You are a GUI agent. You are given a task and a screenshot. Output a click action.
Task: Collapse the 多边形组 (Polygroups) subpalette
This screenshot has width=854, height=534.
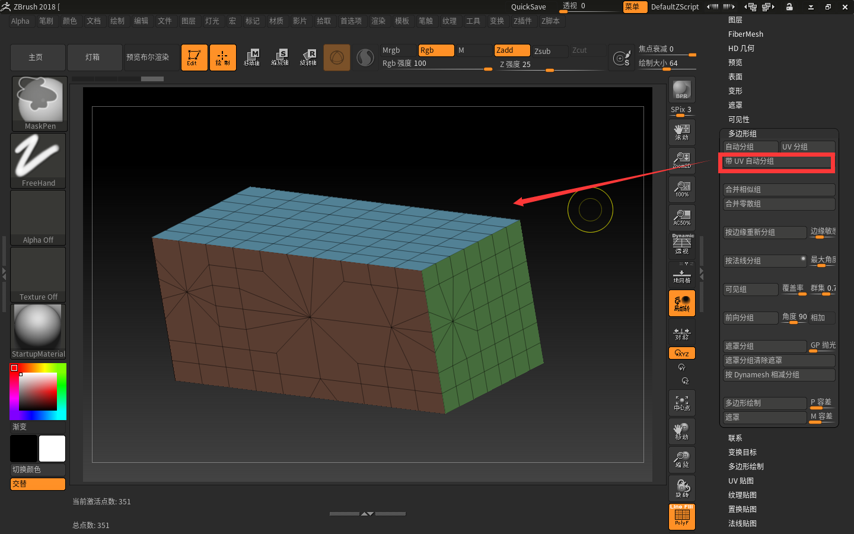(x=743, y=133)
